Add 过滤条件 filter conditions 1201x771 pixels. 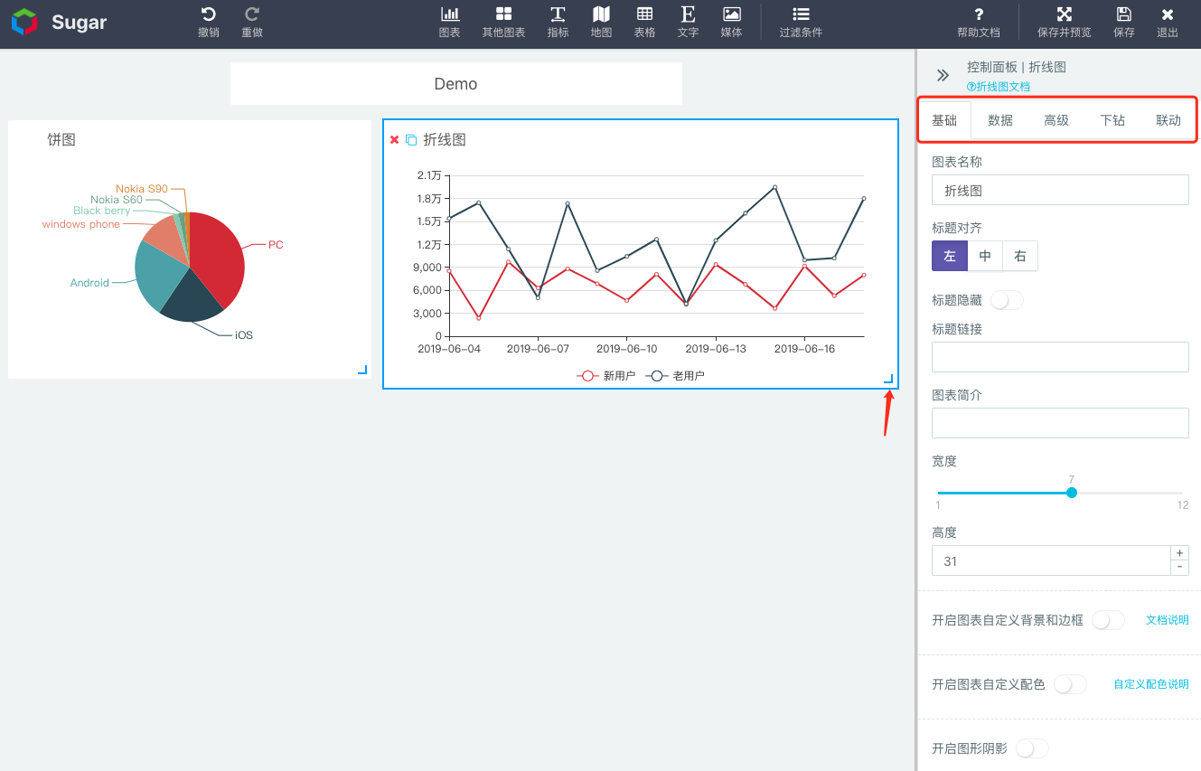(801, 23)
